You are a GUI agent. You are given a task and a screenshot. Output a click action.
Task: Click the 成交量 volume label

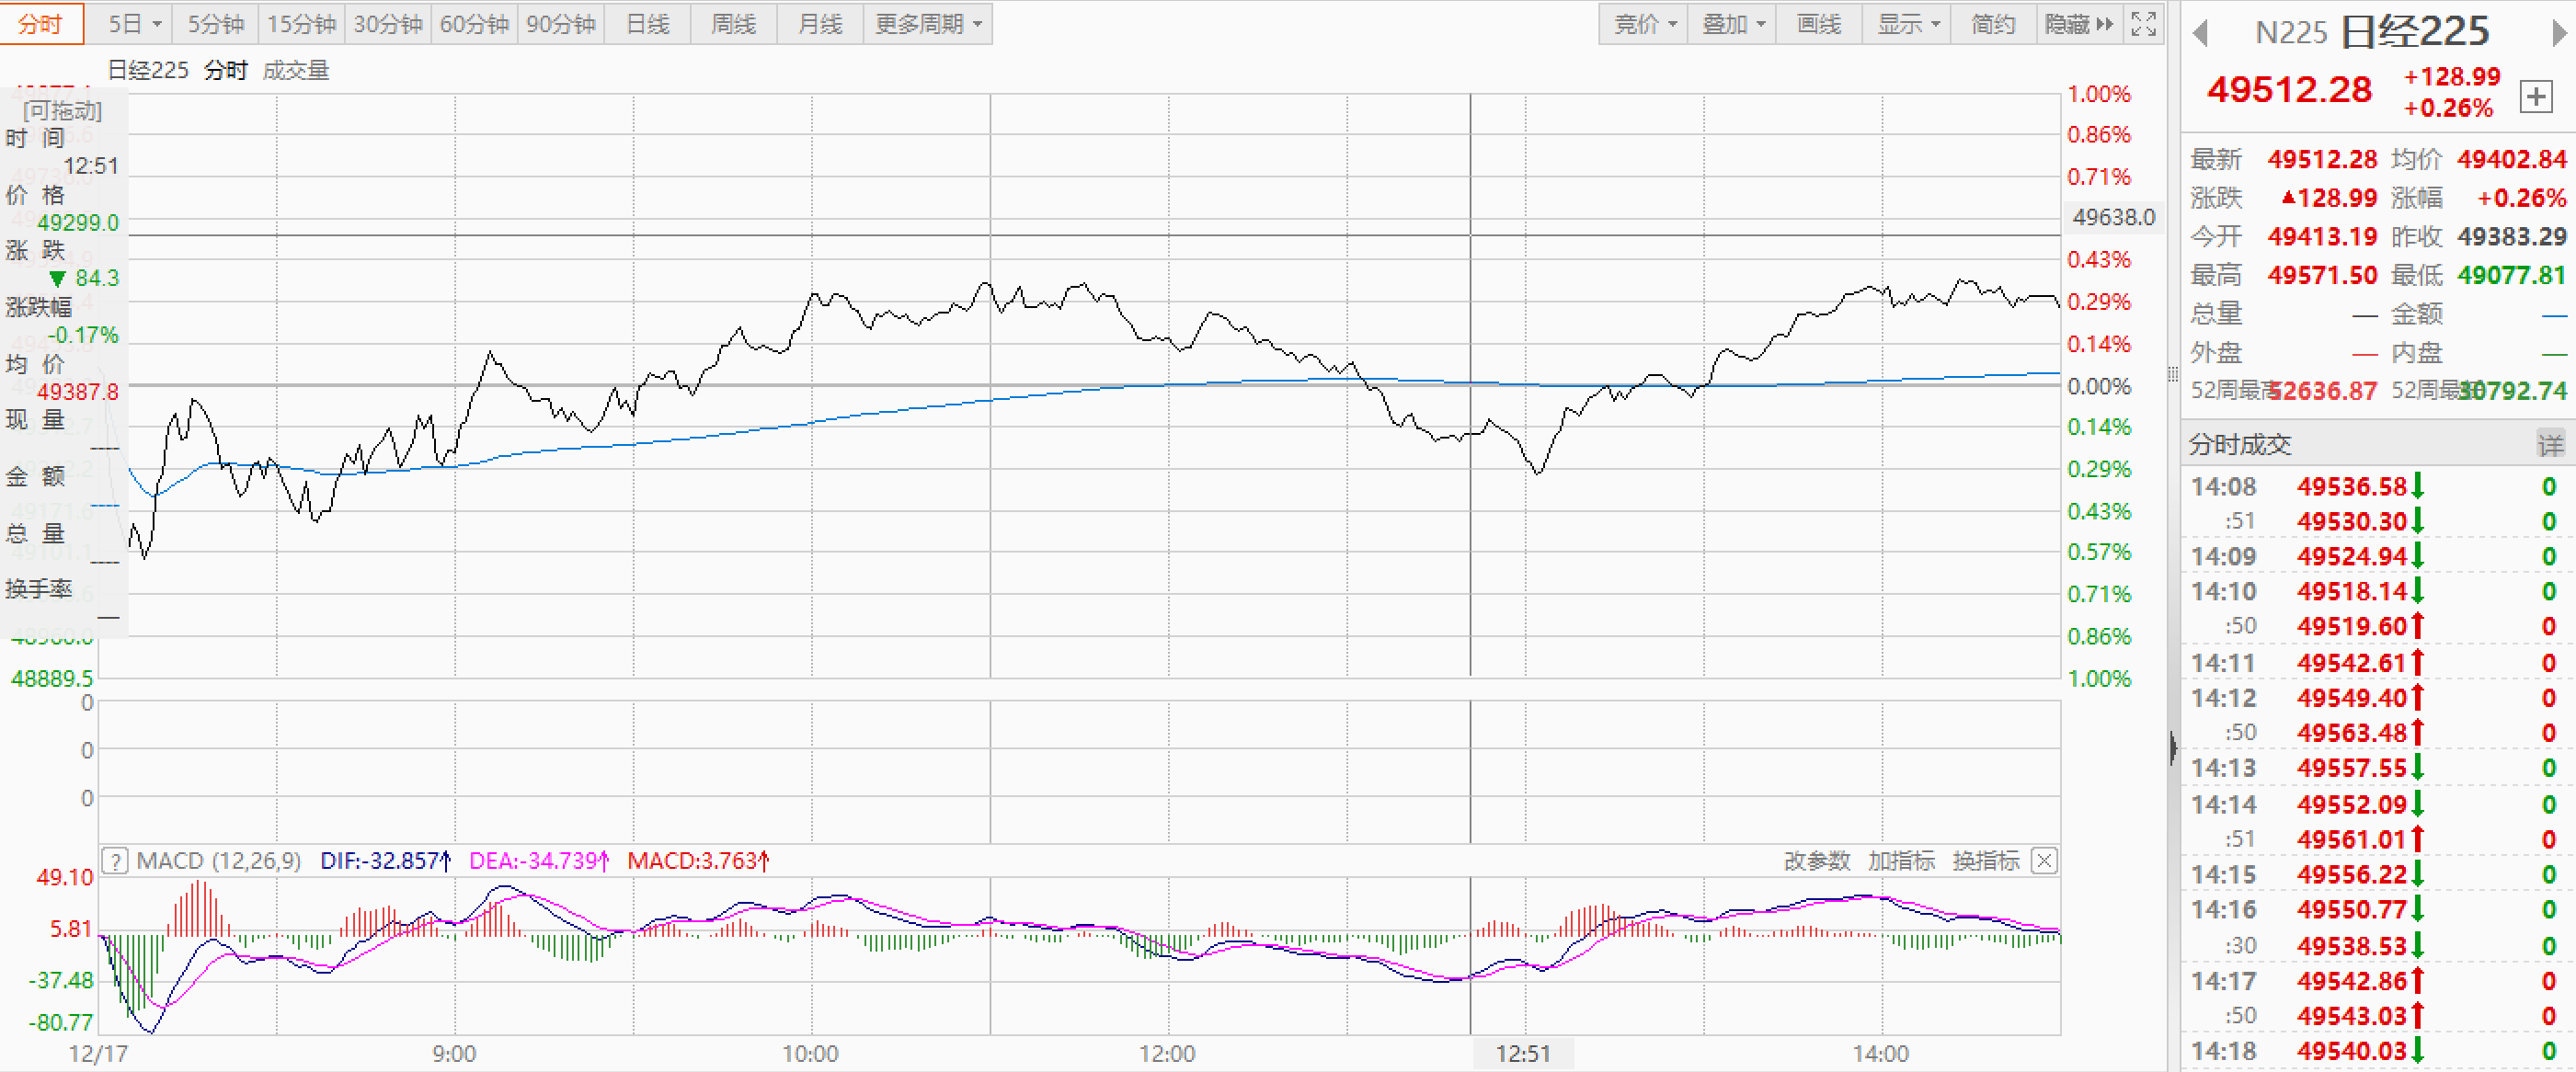296,70
